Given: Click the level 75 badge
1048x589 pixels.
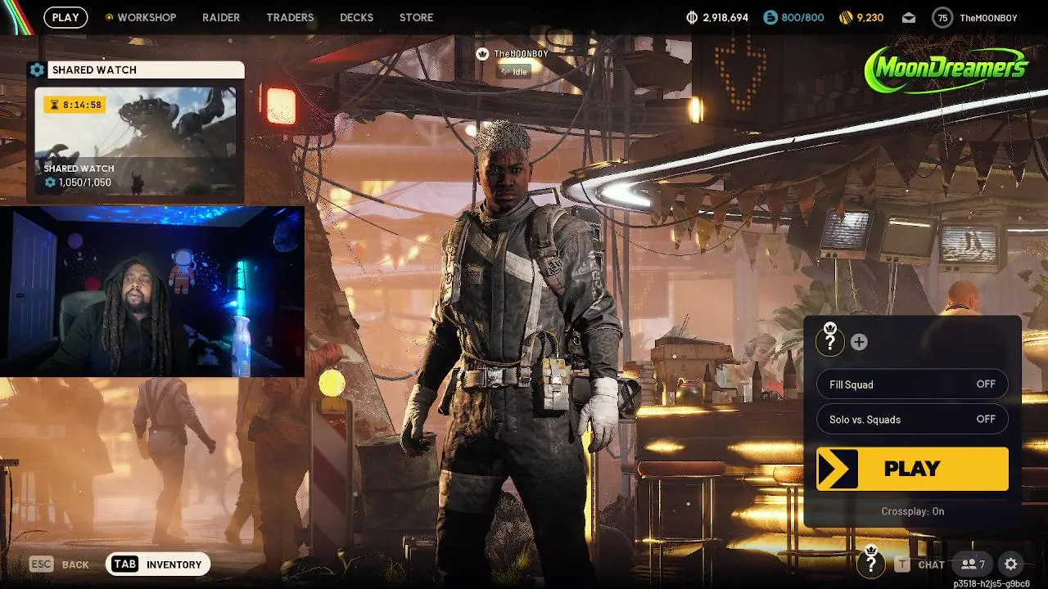Looking at the screenshot, I should 942,17.
